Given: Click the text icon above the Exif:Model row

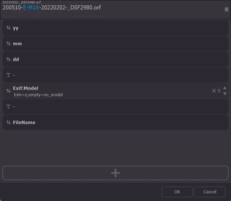Looking at the screenshot, I should pos(8,75).
